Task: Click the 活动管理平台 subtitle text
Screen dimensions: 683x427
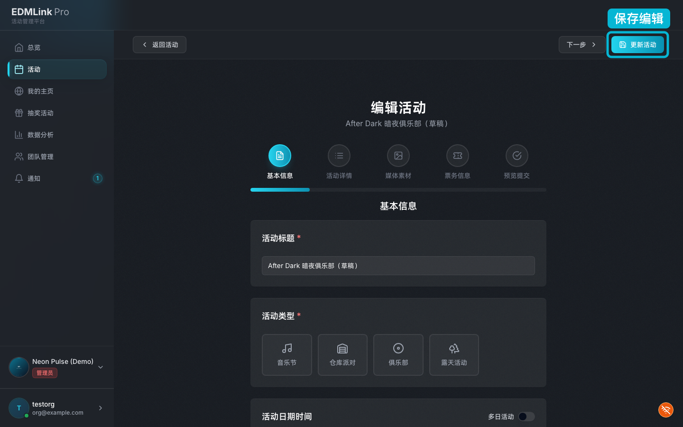Action: pyautogui.click(x=28, y=21)
